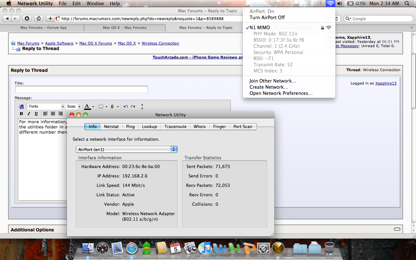The image size is (416, 260).
Task: Expand the text color picker arrow
Action: click(x=93, y=107)
